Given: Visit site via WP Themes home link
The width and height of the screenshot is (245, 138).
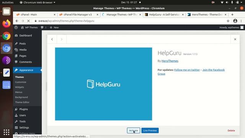Looking at the screenshot, I should coord(29,27).
